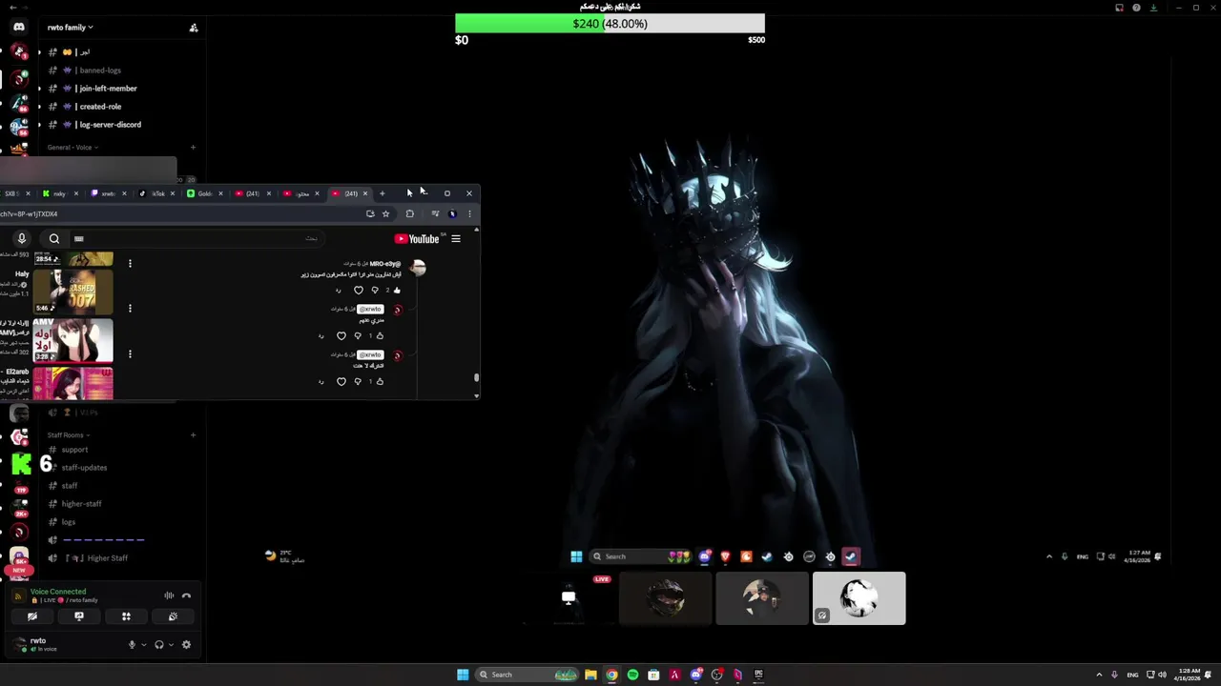1221x686 pixels.
Task: Open Discord user settings gear
Action: click(186, 645)
